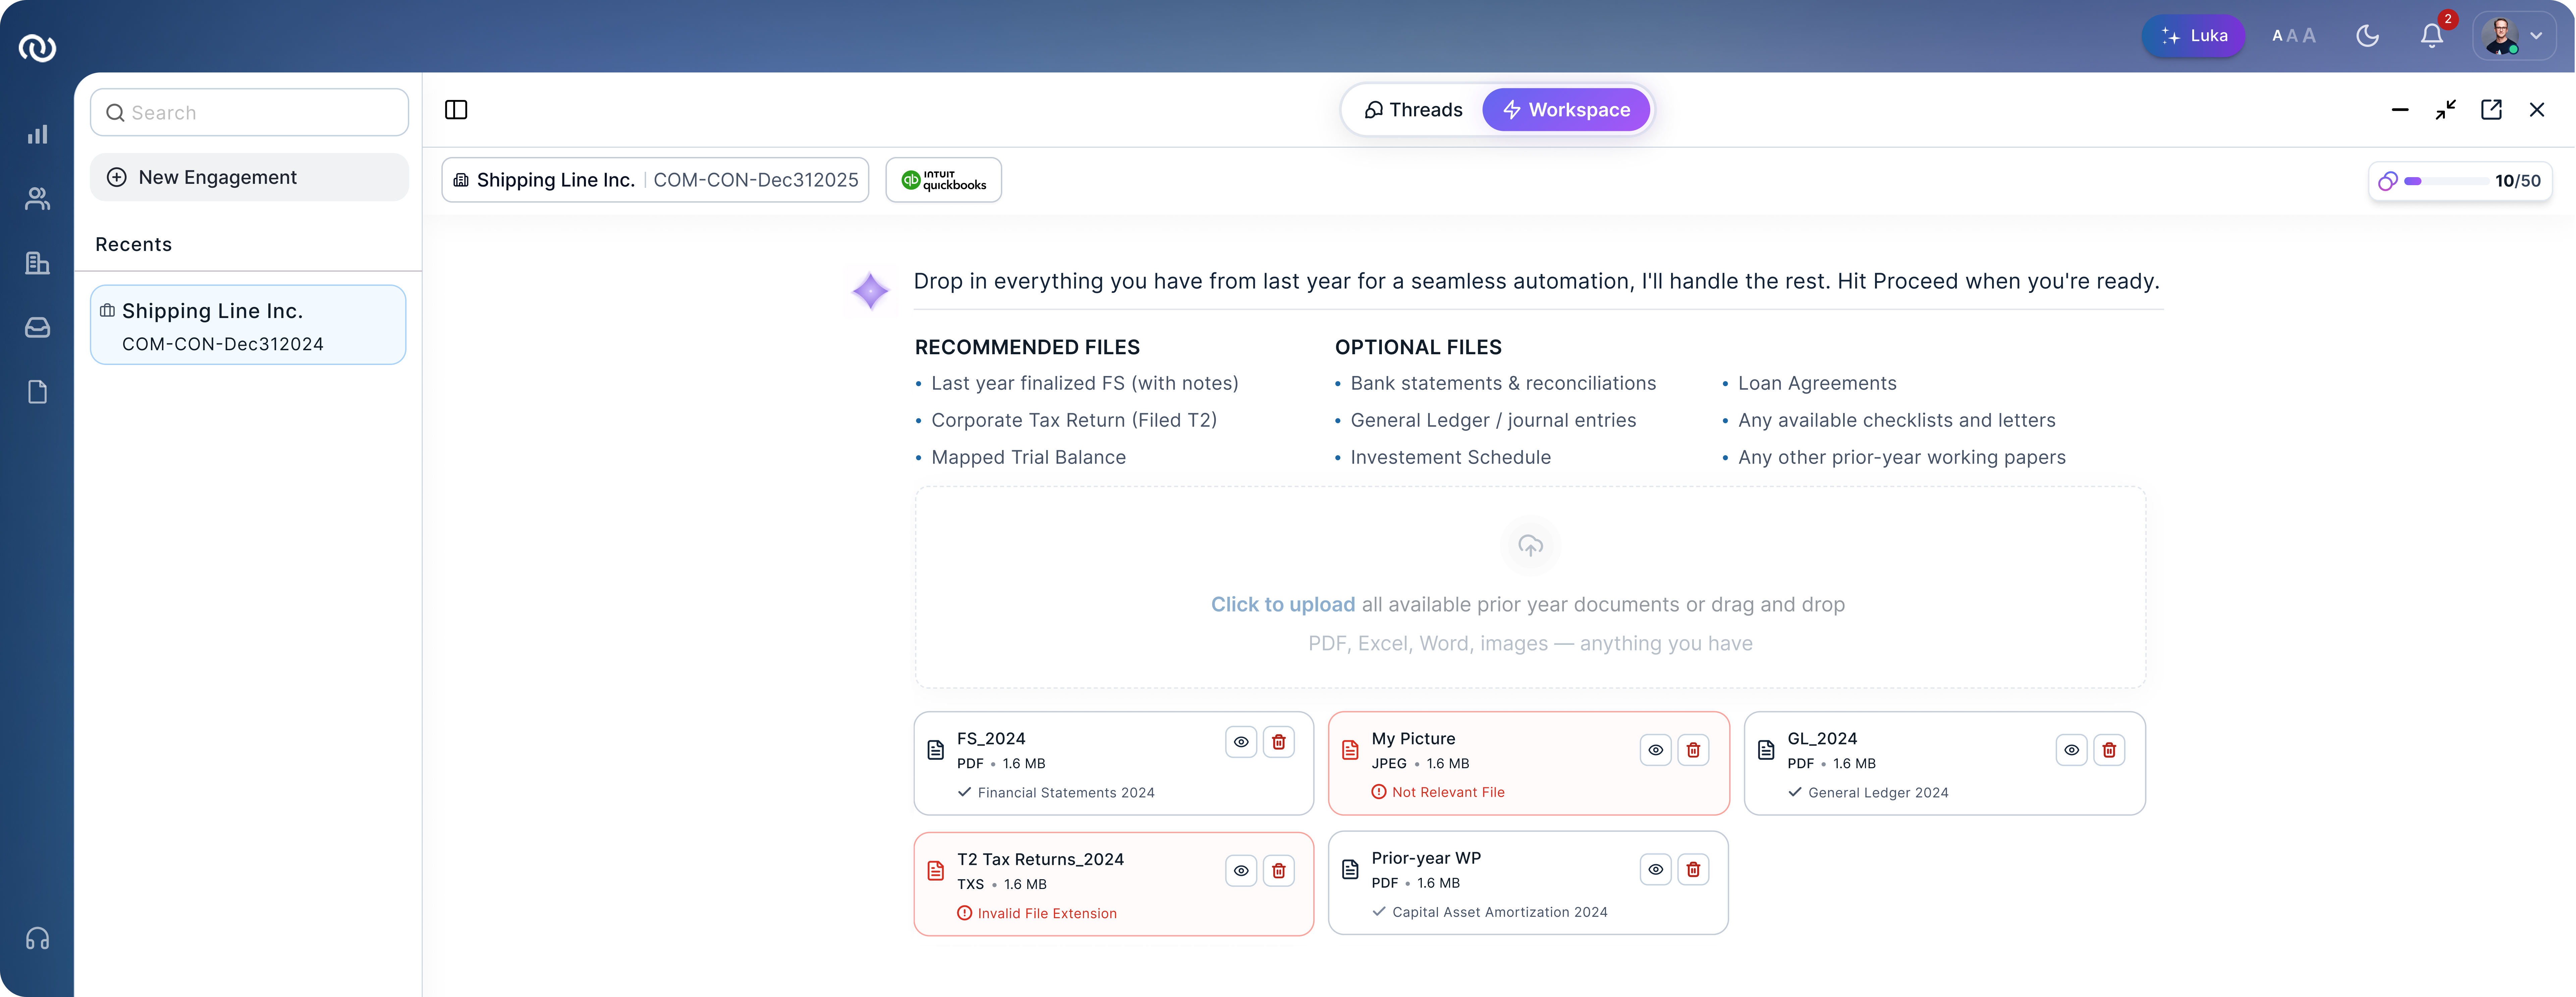2576x997 pixels.
Task: Click the 10/50 usage progress indicator
Action: [x=2460, y=181]
